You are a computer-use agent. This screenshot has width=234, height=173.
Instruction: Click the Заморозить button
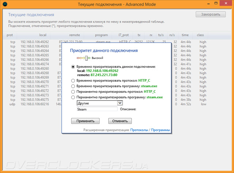[x=211, y=14]
